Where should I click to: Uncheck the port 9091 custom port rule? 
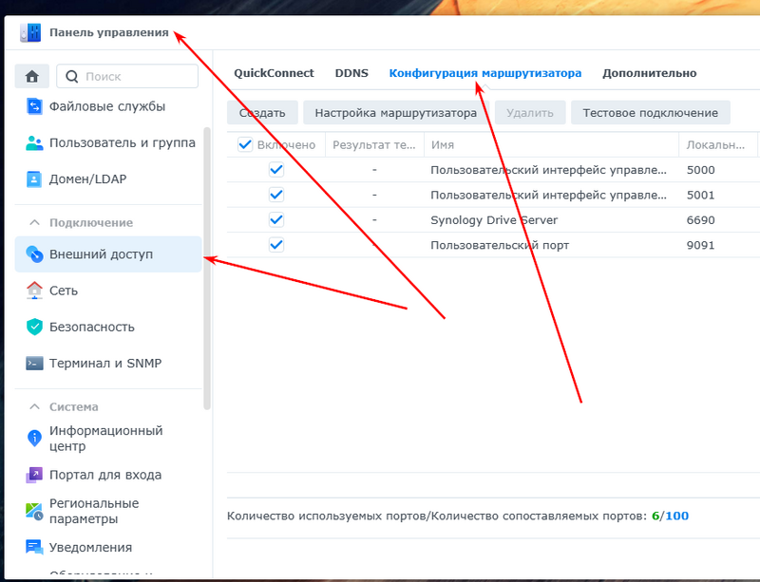point(276,245)
